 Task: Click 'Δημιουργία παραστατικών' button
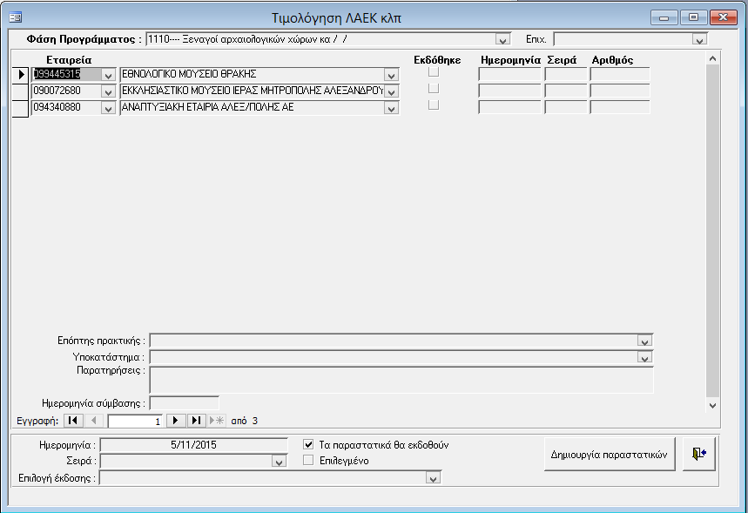pyautogui.click(x=609, y=455)
